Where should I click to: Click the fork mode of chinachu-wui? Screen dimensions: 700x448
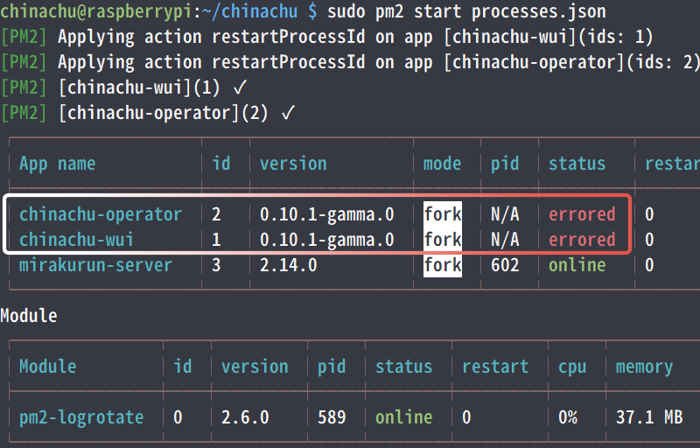click(x=443, y=240)
